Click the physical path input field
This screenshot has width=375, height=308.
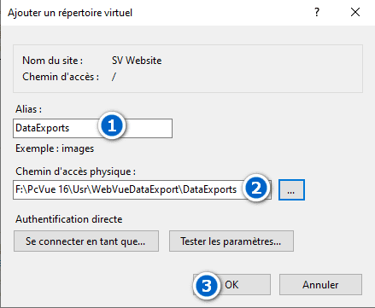point(142,189)
